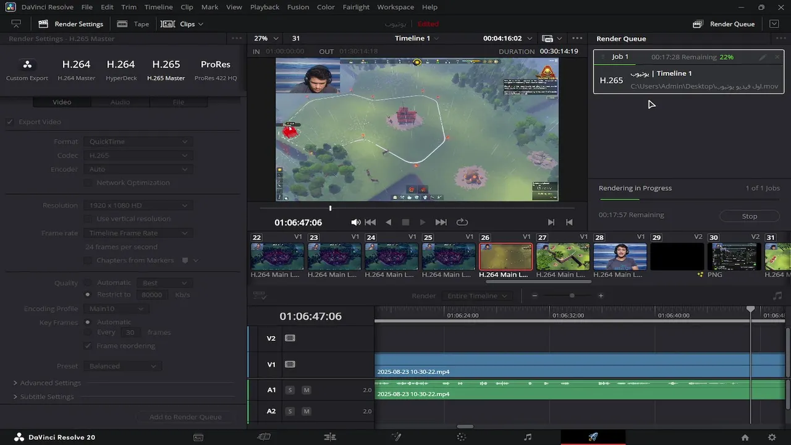Expand Subtitle Settings section

click(43, 397)
